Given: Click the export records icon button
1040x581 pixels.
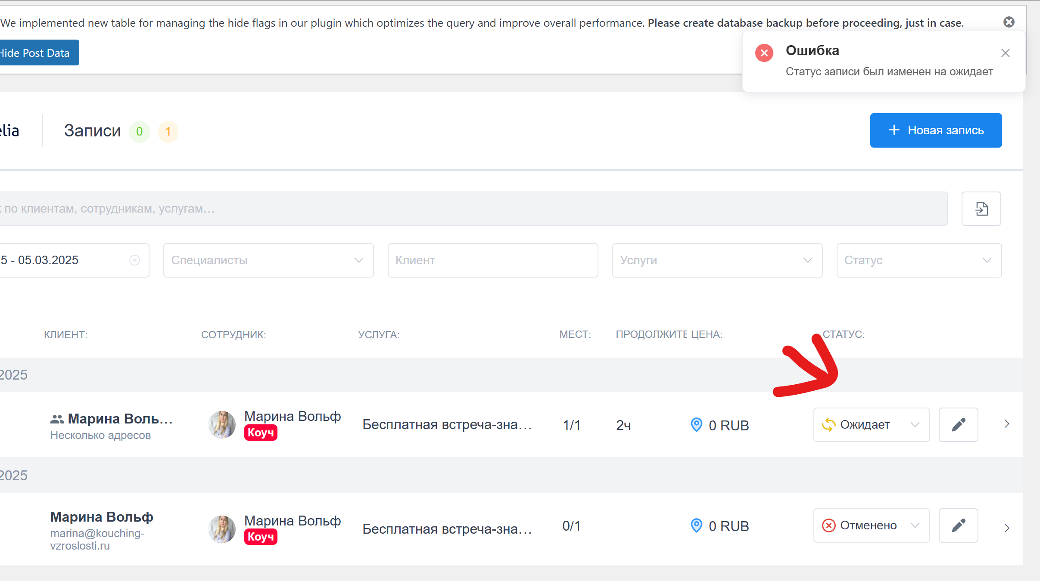Looking at the screenshot, I should pos(981,209).
